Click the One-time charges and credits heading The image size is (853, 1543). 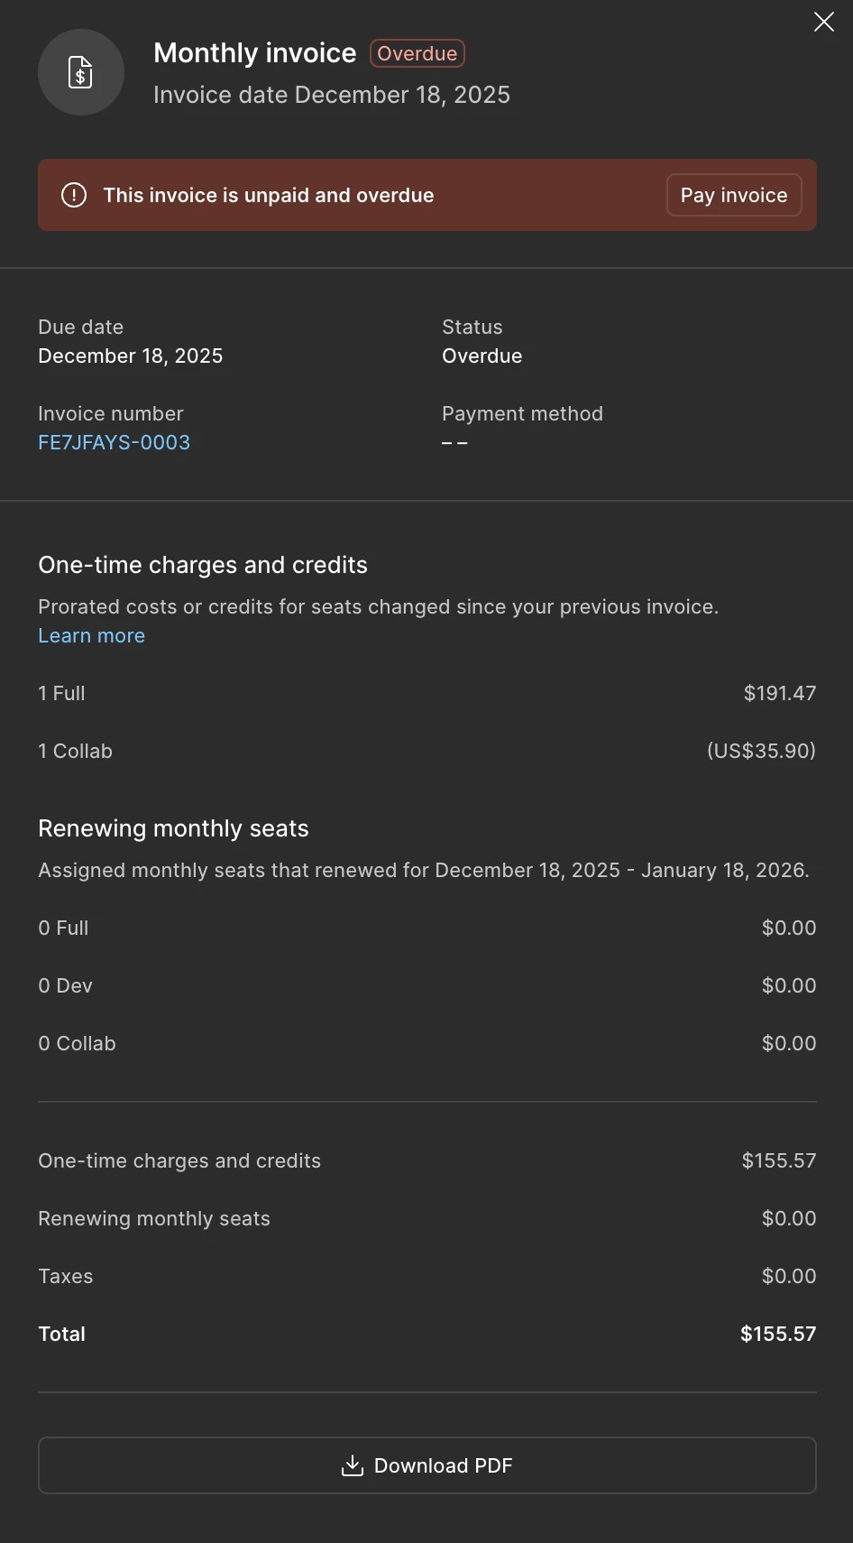203,565
